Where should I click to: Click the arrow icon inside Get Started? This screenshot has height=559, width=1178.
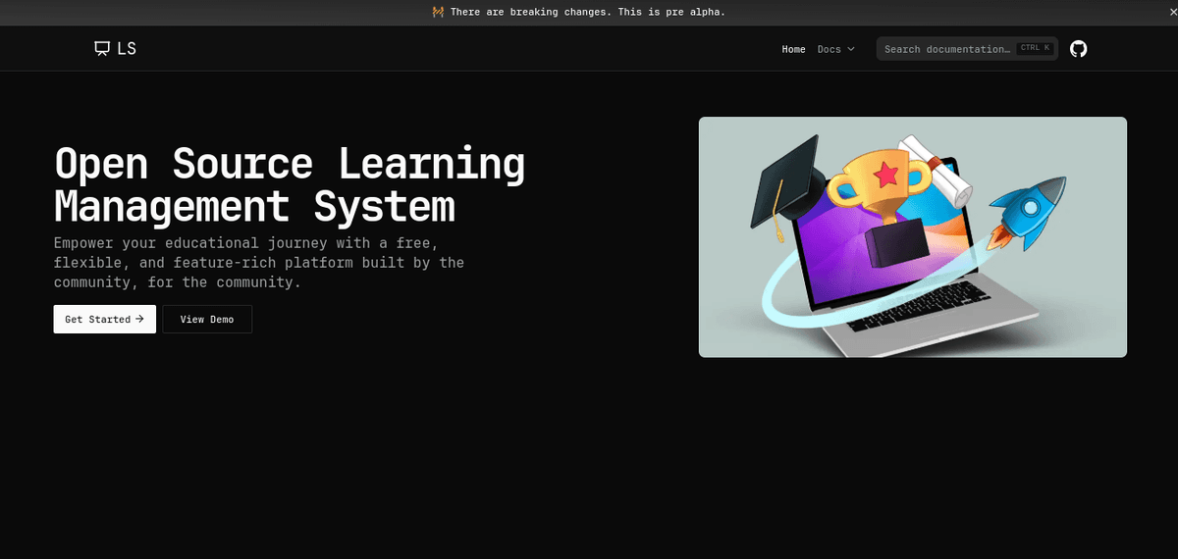point(139,319)
